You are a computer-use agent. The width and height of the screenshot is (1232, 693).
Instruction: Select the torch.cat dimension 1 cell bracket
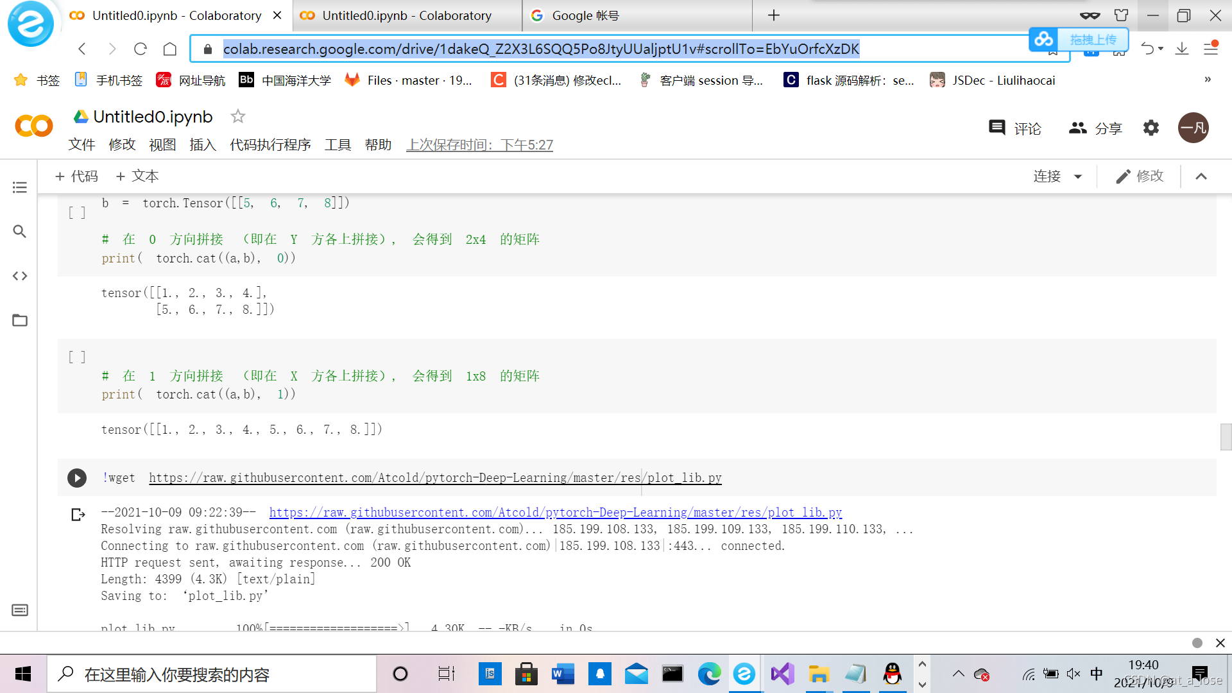[x=77, y=357]
